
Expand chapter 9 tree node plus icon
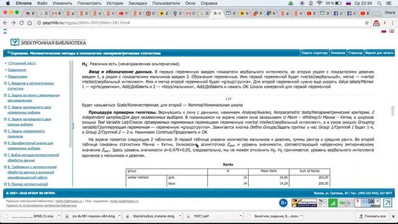(5, 184)
